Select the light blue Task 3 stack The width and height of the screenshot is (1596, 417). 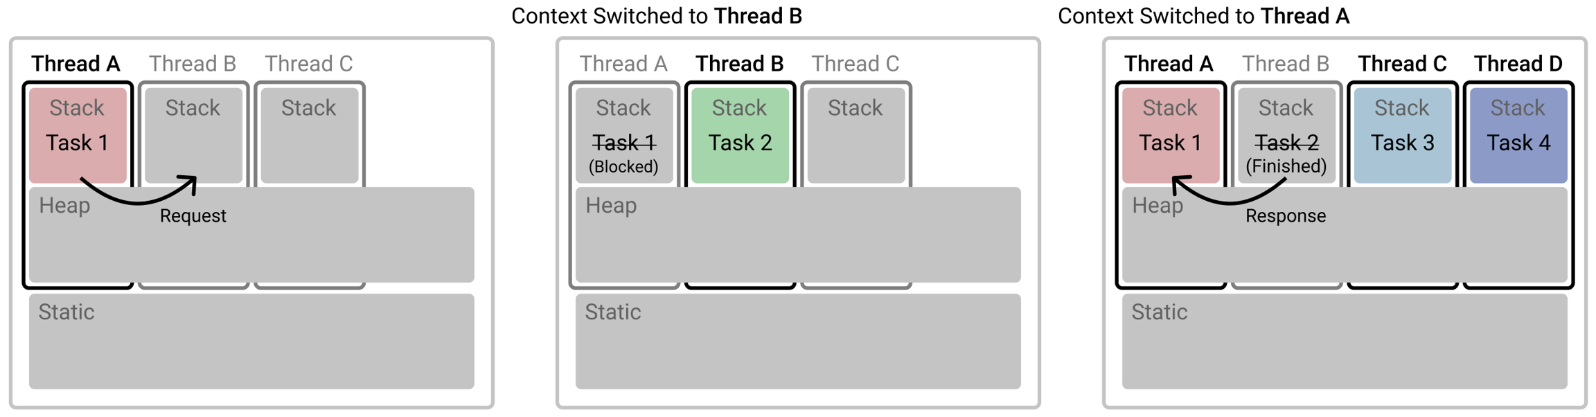[1402, 135]
